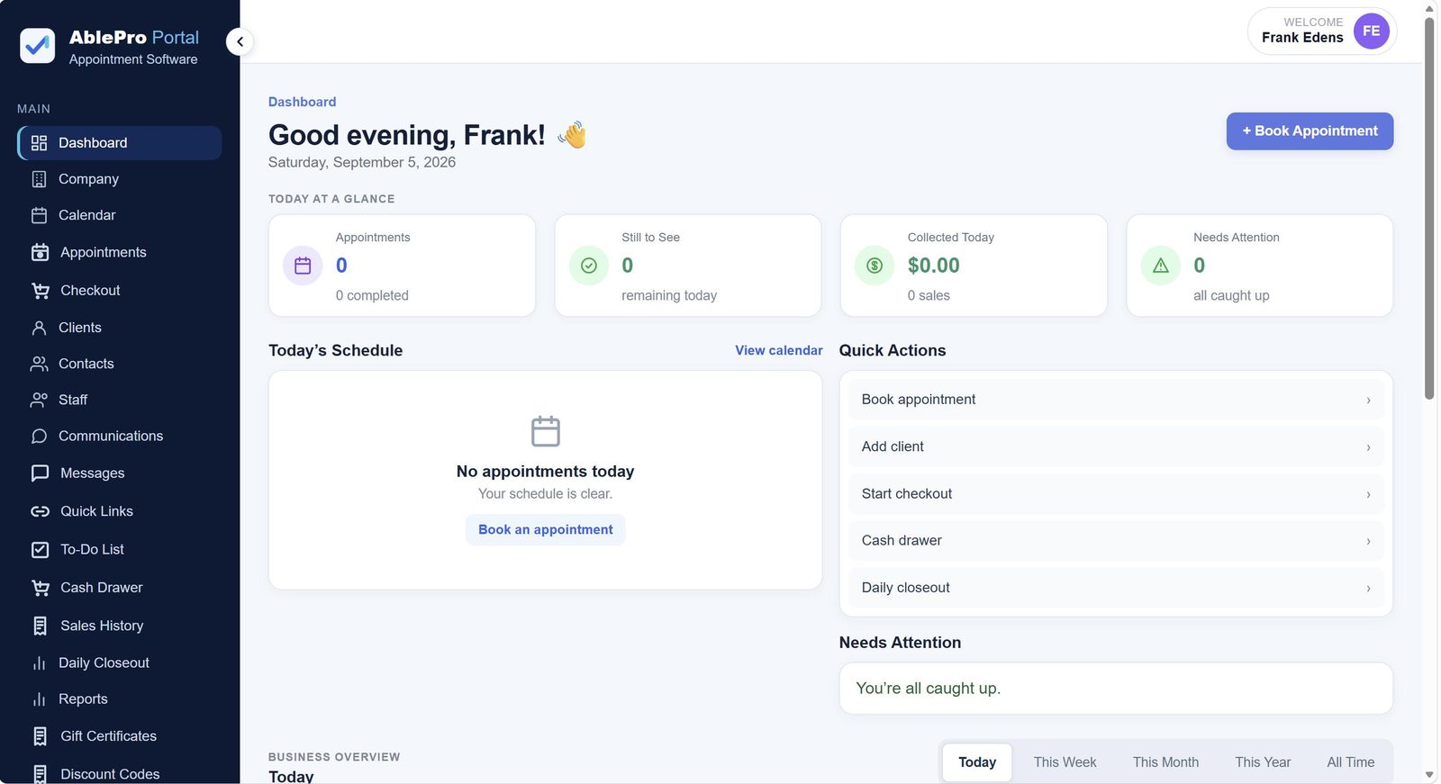Collapse the sidebar with the chevron button

(240, 41)
